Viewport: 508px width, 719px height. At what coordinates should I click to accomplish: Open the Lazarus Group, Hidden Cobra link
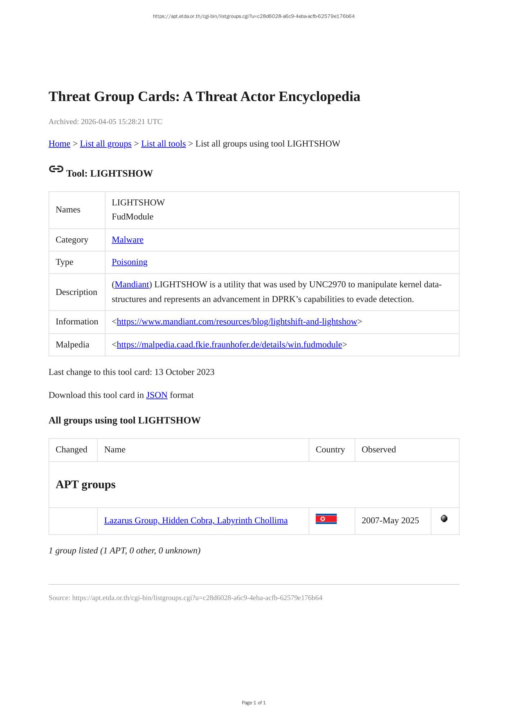click(196, 520)
